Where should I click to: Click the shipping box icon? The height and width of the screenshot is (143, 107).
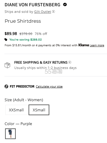7,65
